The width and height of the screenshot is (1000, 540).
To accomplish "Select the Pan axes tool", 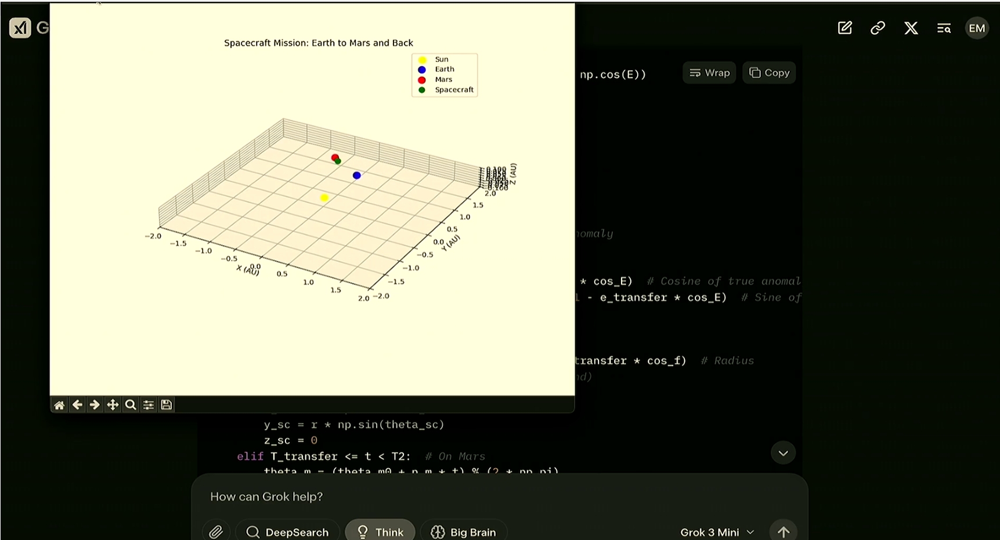I will click(x=113, y=405).
